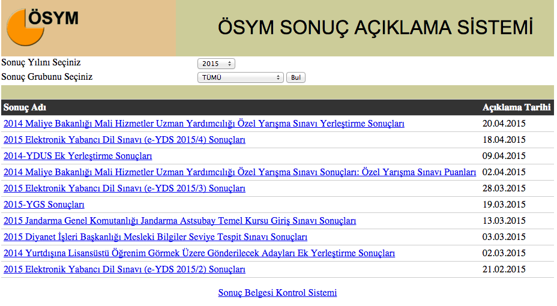The width and height of the screenshot is (557, 306).
Task: Click the Açıklama Tarihi column header
Action: pos(517,107)
